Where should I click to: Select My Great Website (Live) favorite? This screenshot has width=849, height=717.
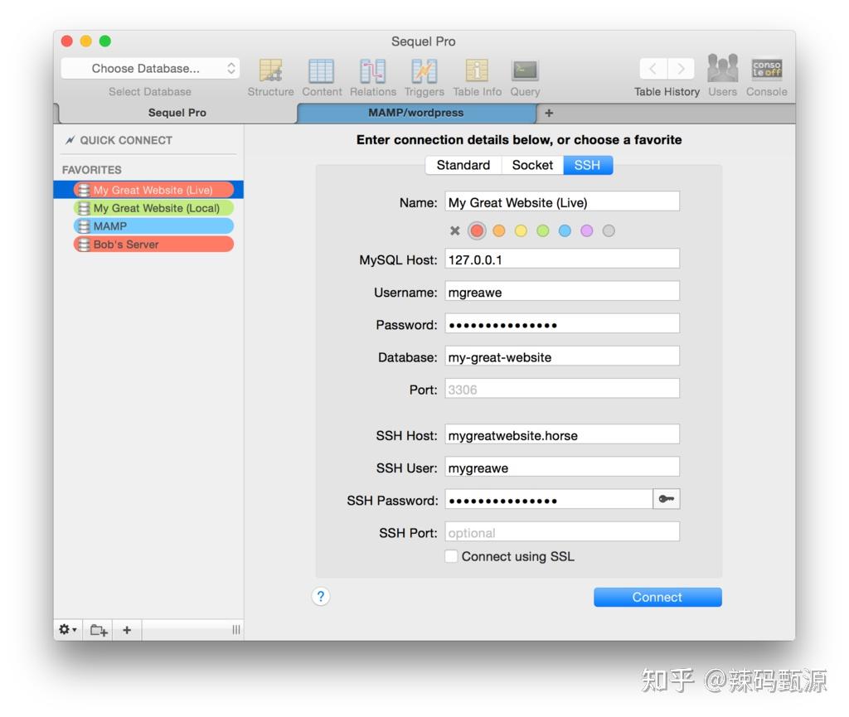[x=153, y=189]
